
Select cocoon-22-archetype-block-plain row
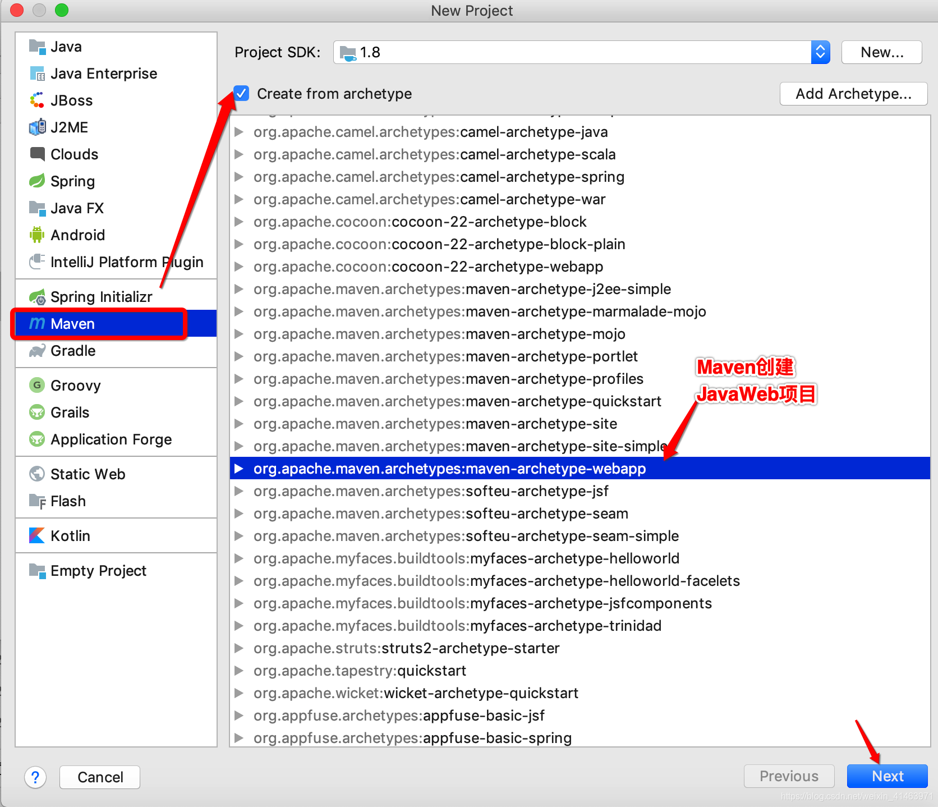point(580,244)
